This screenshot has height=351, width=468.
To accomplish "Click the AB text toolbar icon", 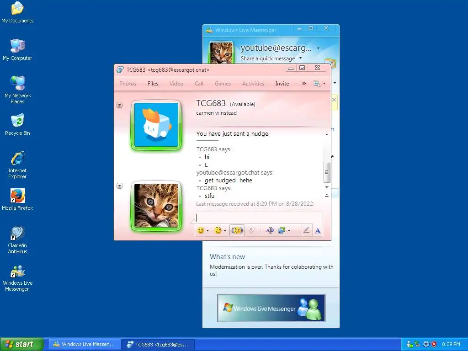I will pos(270,230).
